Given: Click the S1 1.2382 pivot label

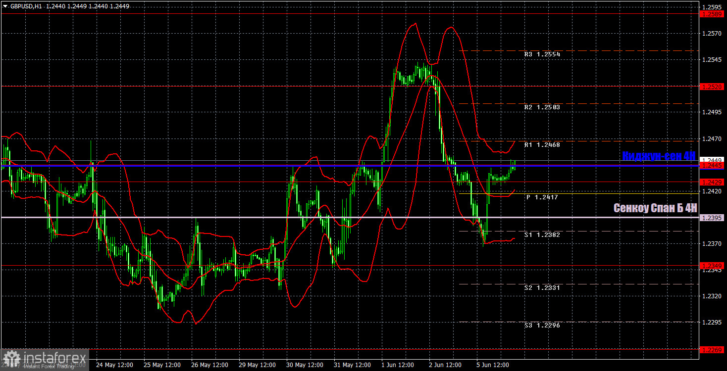Looking at the screenshot, I should tap(542, 235).
